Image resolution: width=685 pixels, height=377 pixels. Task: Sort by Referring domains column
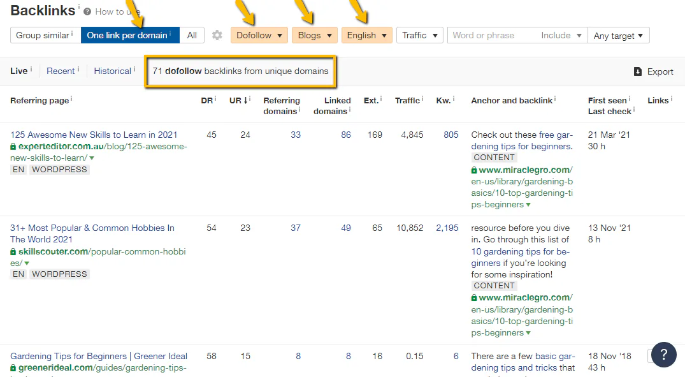click(282, 106)
